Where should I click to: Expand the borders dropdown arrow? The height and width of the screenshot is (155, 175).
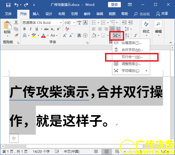coord(108,35)
